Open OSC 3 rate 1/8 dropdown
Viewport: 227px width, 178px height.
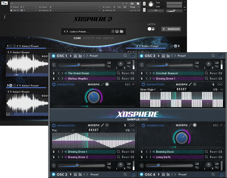pyautogui.click(x=218, y=90)
